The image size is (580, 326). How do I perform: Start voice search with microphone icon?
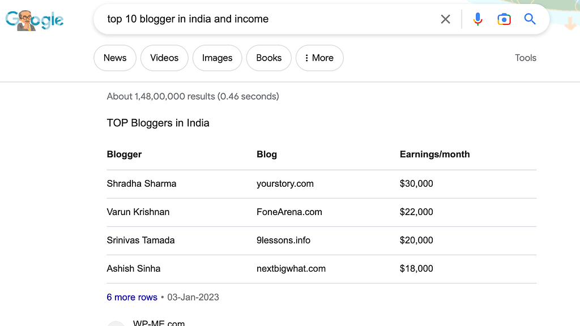(477, 19)
